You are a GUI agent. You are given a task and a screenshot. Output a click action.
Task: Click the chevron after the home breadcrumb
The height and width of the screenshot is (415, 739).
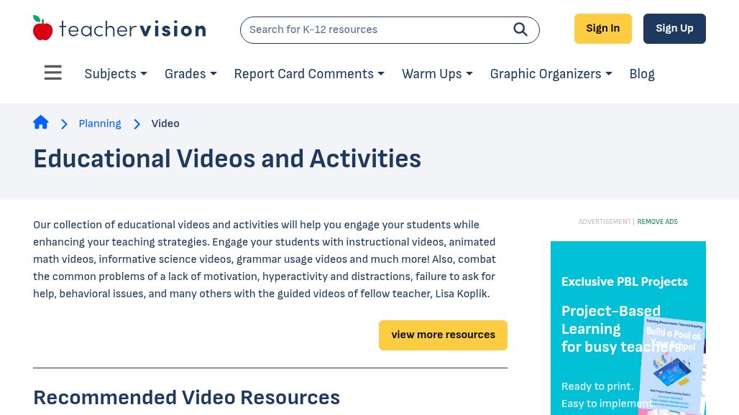click(x=64, y=123)
